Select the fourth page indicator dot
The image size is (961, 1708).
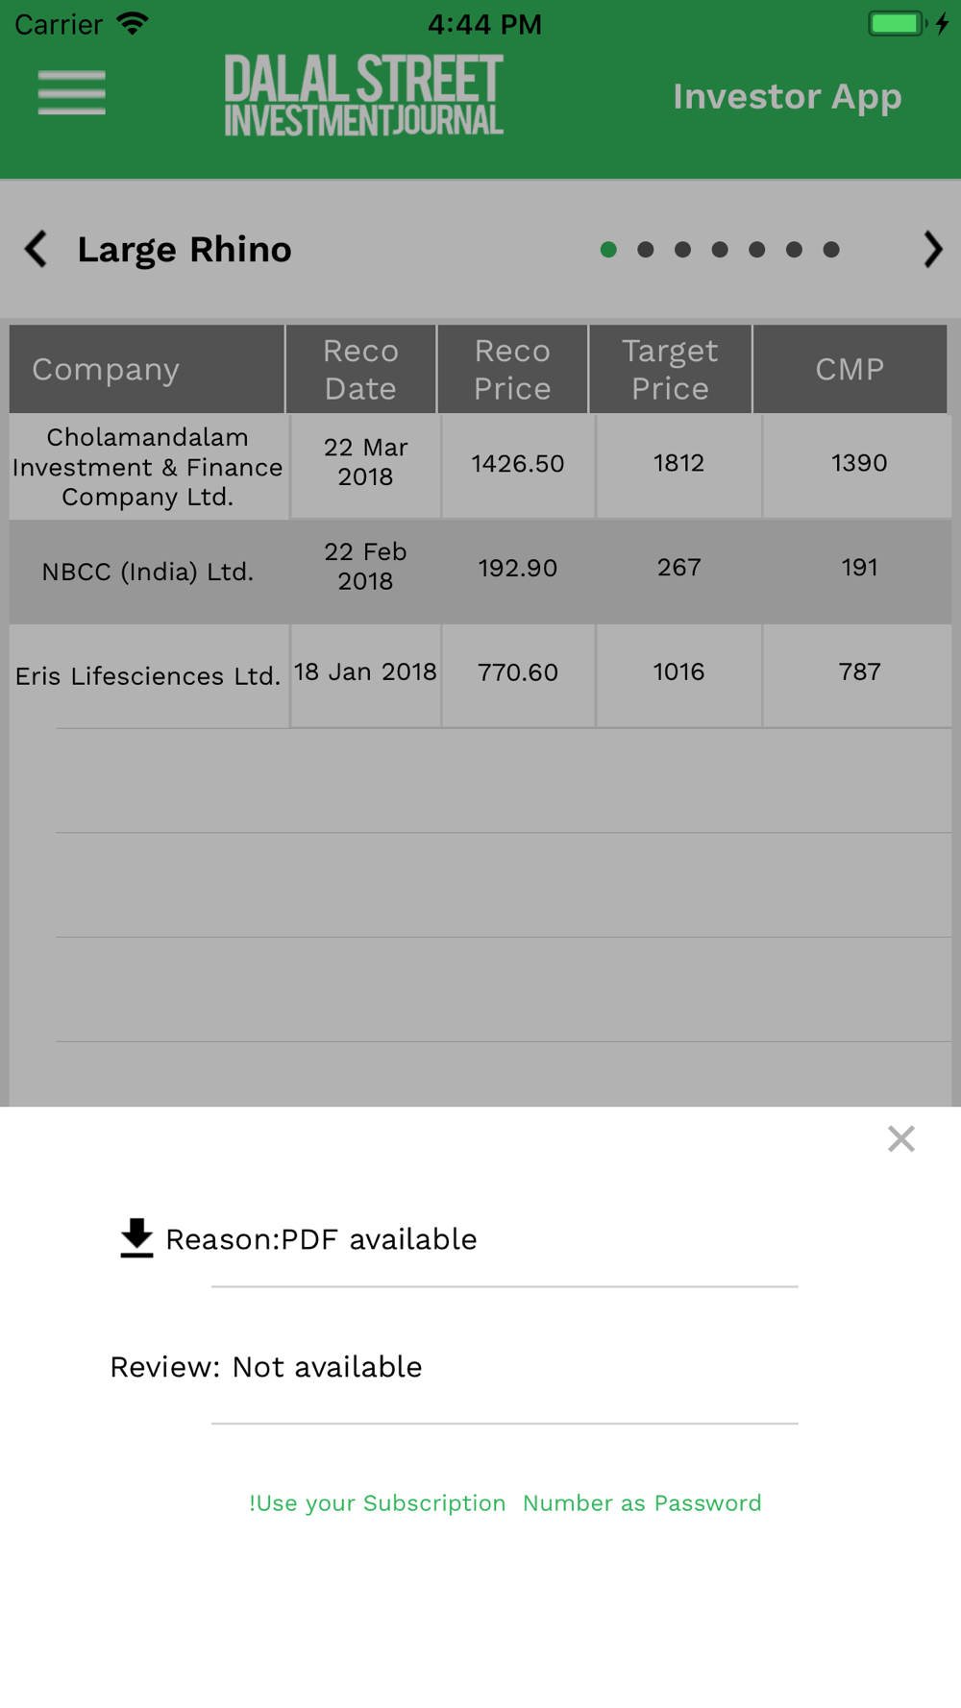720,250
